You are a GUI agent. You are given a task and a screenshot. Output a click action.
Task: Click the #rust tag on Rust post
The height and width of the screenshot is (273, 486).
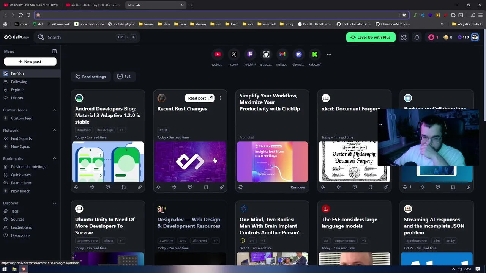pyautogui.click(x=163, y=130)
